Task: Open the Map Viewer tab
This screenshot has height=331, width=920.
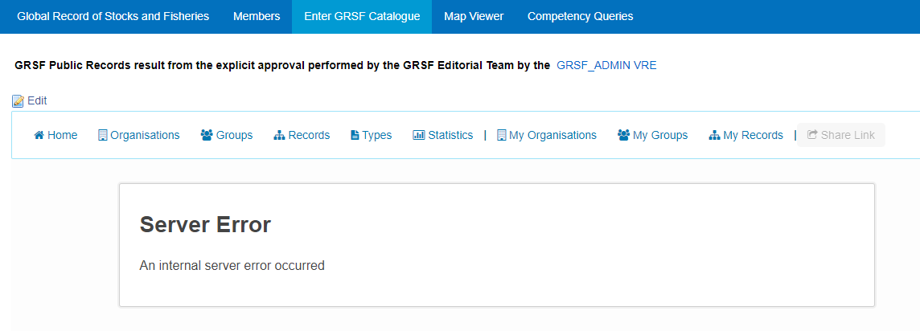Action: tap(474, 16)
